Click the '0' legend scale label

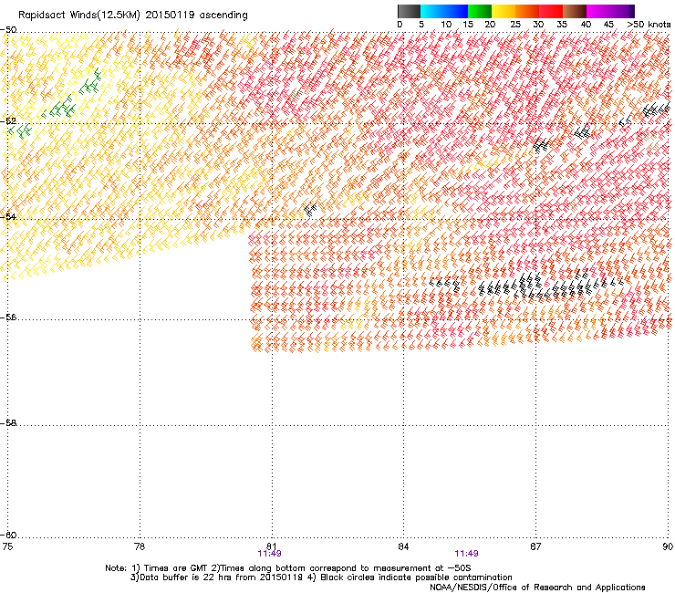400,25
